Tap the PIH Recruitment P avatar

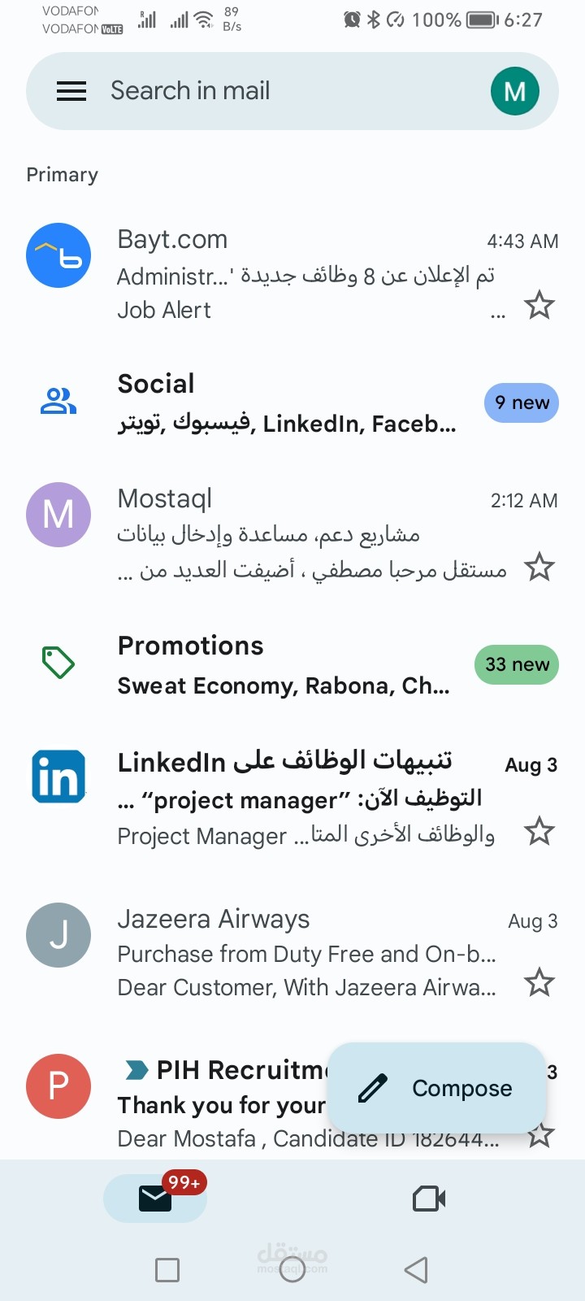coord(58,1086)
